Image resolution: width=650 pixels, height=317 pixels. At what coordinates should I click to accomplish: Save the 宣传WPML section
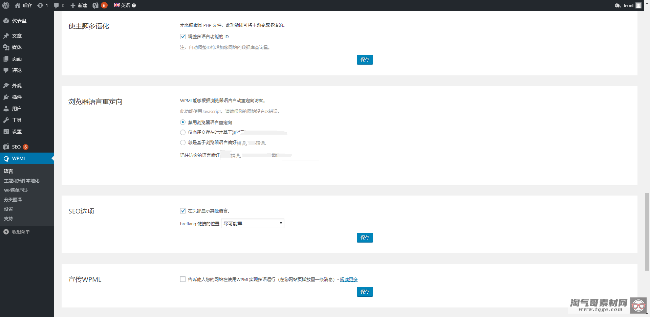365,292
